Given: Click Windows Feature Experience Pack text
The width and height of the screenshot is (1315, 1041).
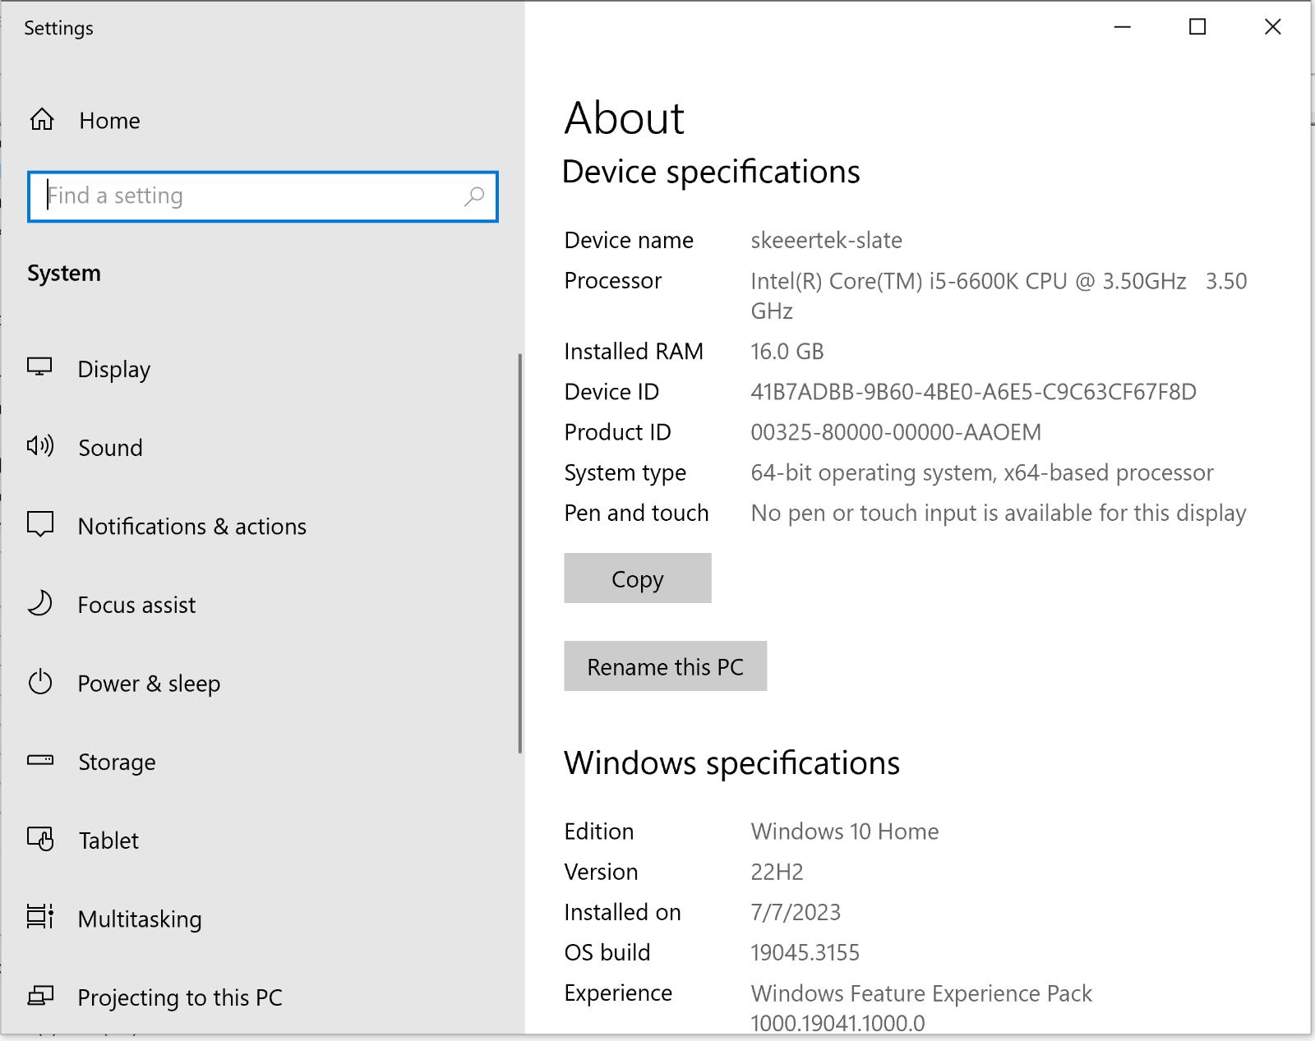Looking at the screenshot, I should 921,1008.
